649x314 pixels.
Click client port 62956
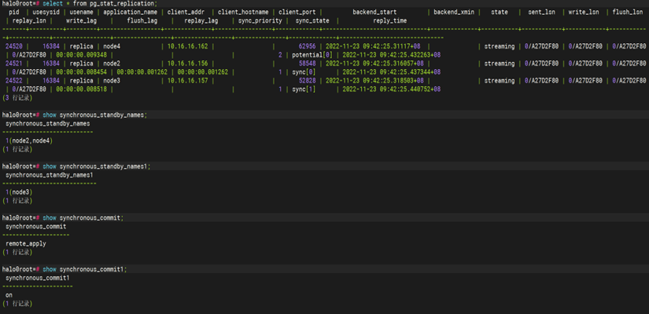(307, 46)
